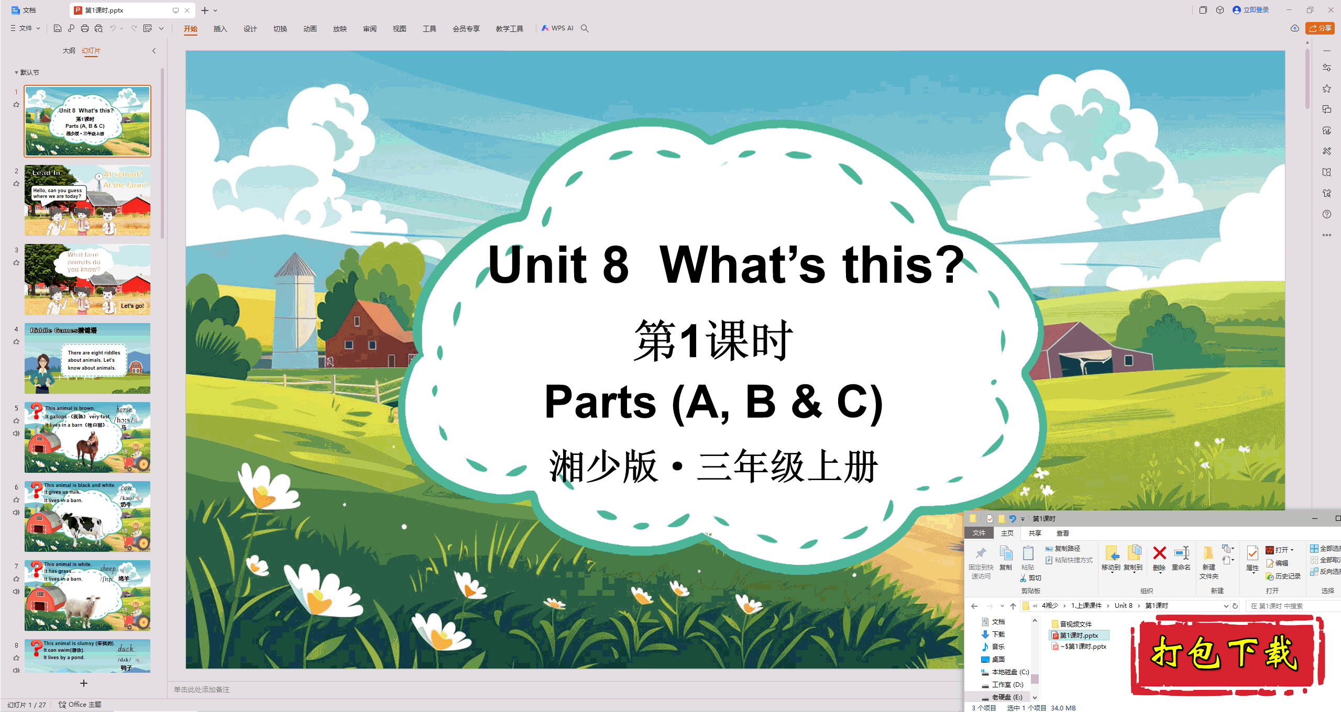Click the Print icon in WPS toolbar

85,28
